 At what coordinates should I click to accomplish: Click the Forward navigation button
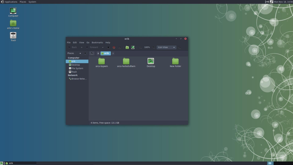pos(92,47)
